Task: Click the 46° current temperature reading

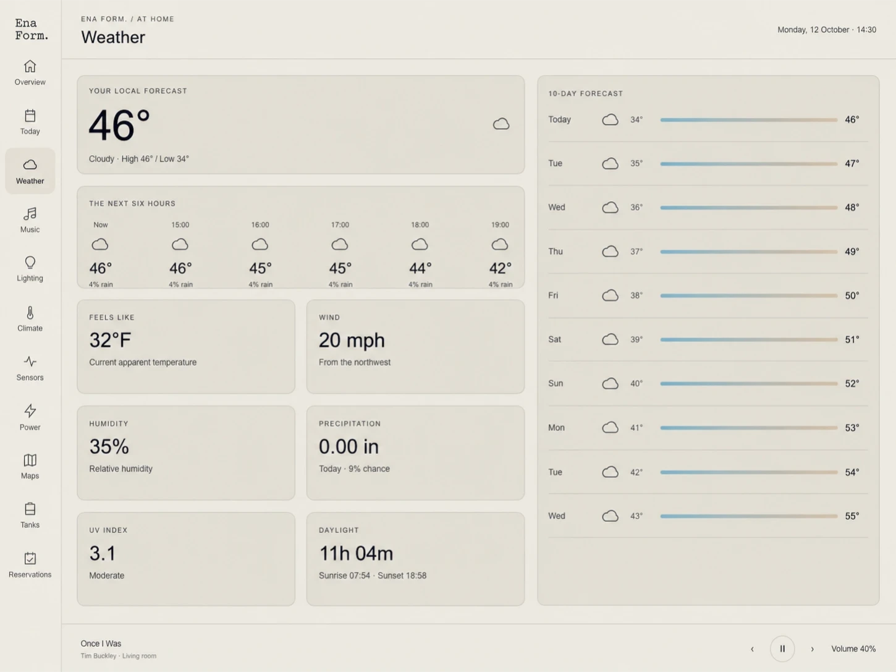Action: [x=119, y=125]
